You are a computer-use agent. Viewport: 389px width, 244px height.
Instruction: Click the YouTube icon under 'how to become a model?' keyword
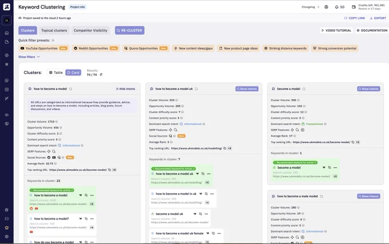31,232
